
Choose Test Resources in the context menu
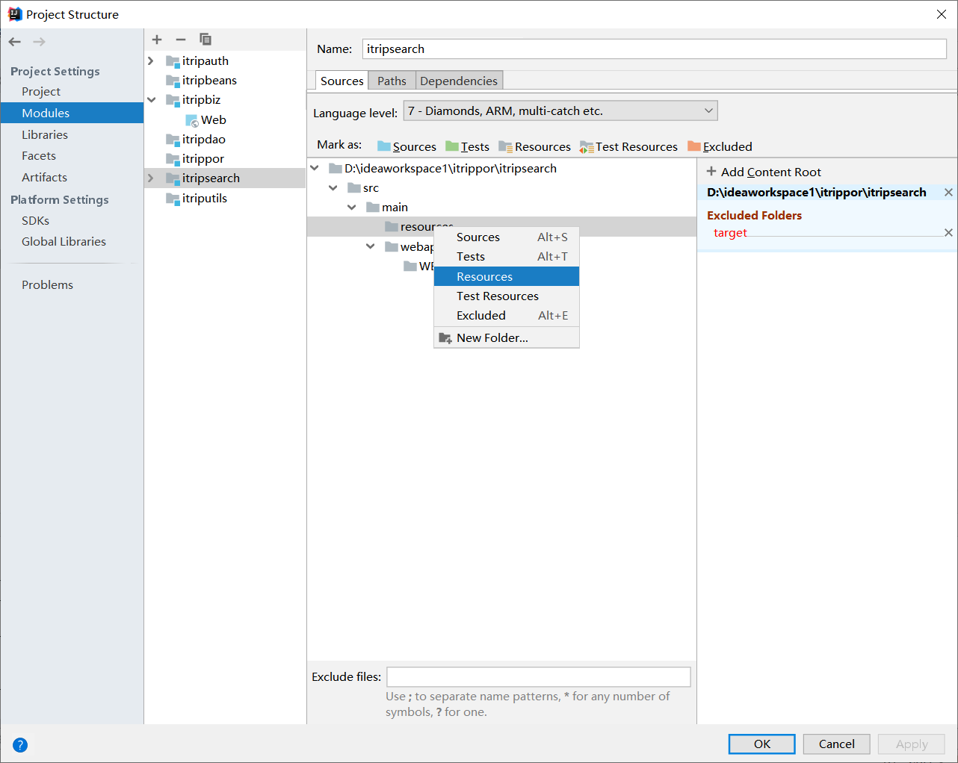507,296
